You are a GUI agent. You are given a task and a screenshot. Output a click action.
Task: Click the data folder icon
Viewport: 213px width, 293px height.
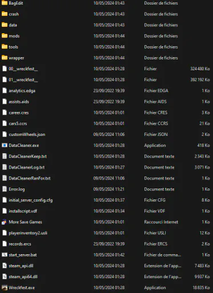coord(5,25)
